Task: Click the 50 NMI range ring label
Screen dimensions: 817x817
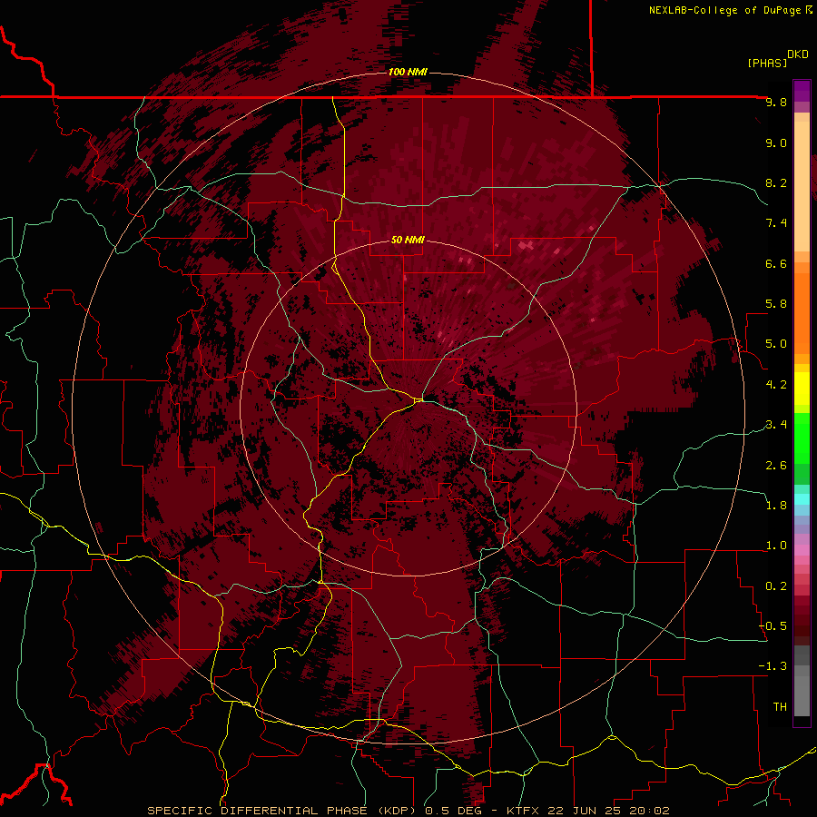Action: (x=408, y=240)
